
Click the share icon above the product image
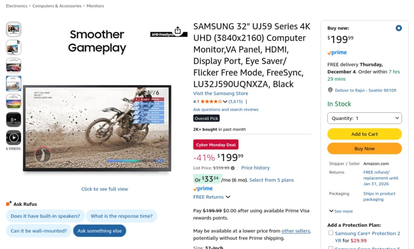(x=177, y=30)
